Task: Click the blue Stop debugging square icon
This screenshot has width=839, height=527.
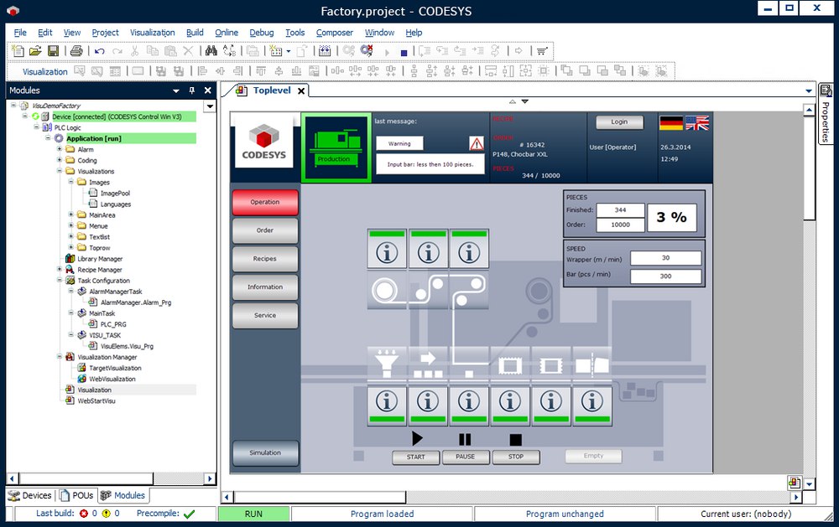Action: 404,53
